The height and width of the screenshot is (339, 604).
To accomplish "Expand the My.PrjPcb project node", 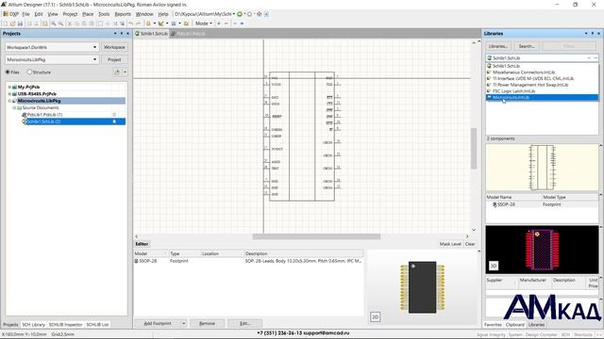I will click(x=9, y=88).
